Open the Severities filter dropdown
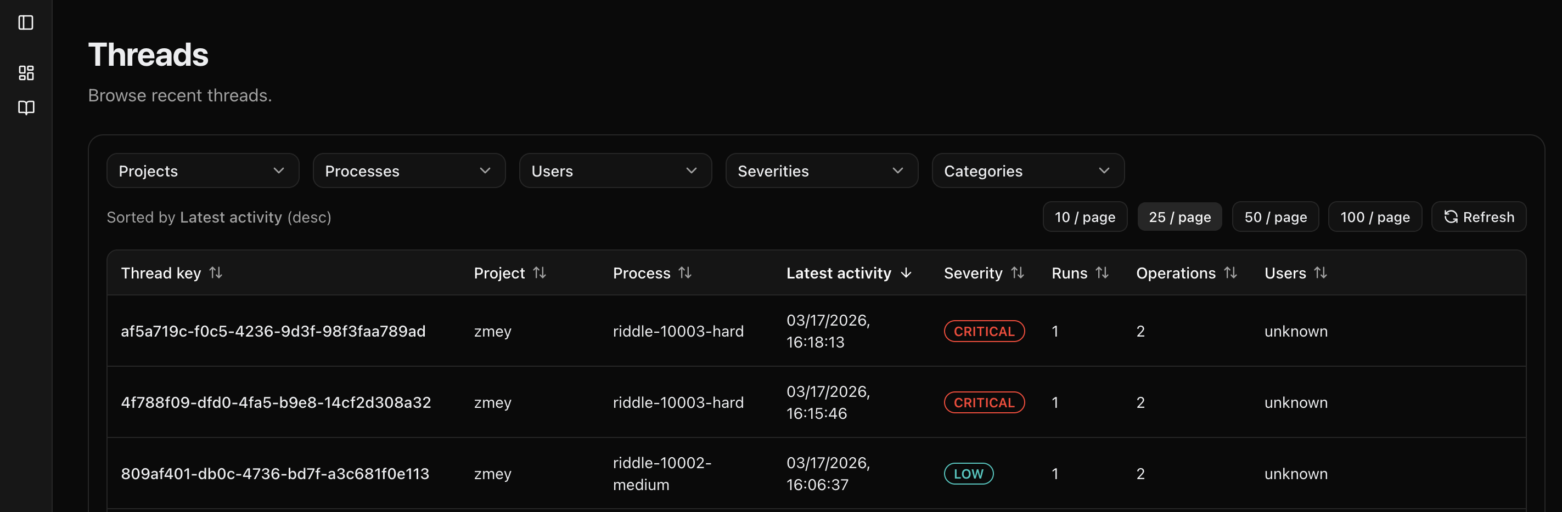This screenshot has width=1562, height=512. 822,170
